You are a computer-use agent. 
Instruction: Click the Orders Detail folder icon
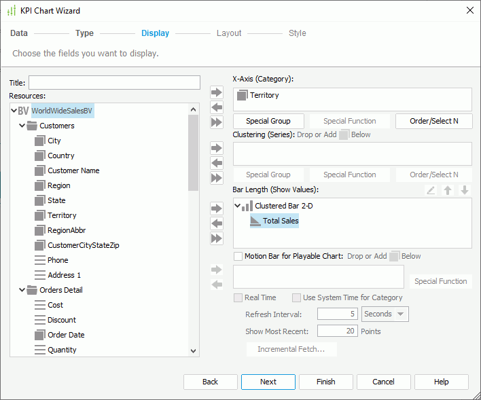pos(32,290)
